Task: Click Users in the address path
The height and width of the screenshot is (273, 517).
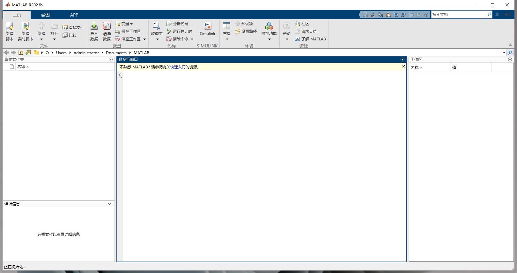Action: (61, 53)
